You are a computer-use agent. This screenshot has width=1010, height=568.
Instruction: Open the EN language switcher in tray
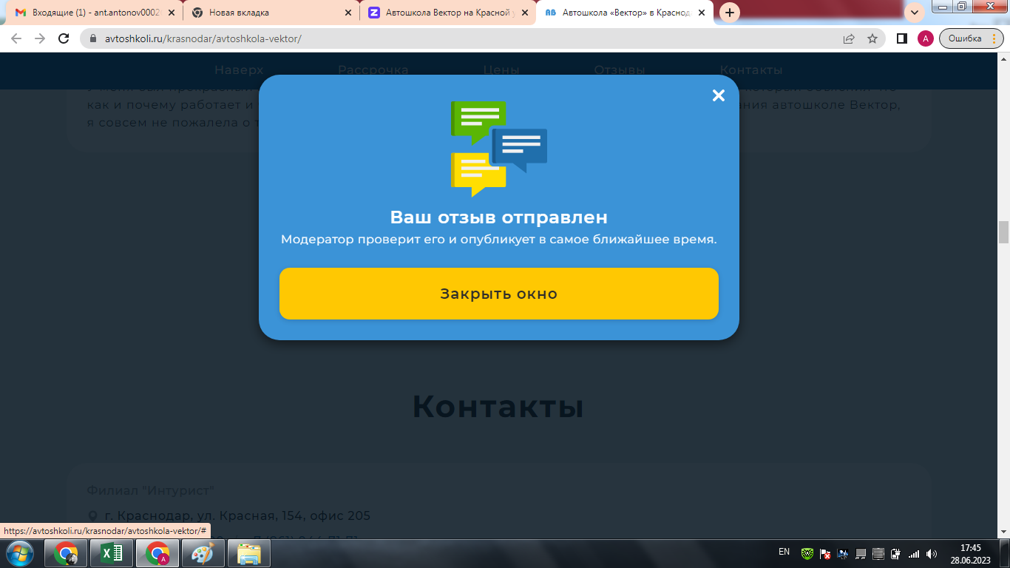784,552
